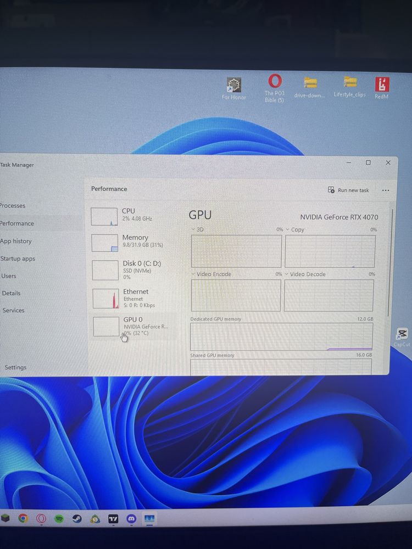412x549 pixels.
Task: Open Steam from the taskbar
Action: click(77, 519)
